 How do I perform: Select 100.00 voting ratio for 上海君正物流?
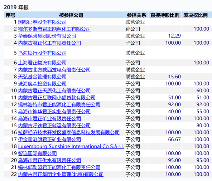tap(201, 63)
